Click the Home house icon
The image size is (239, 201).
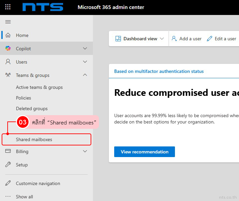tap(8, 35)
